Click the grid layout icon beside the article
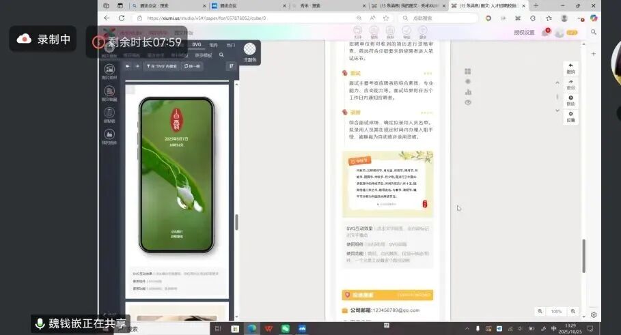The width and height of the screenshot is (621, 335). coord(468,71)
